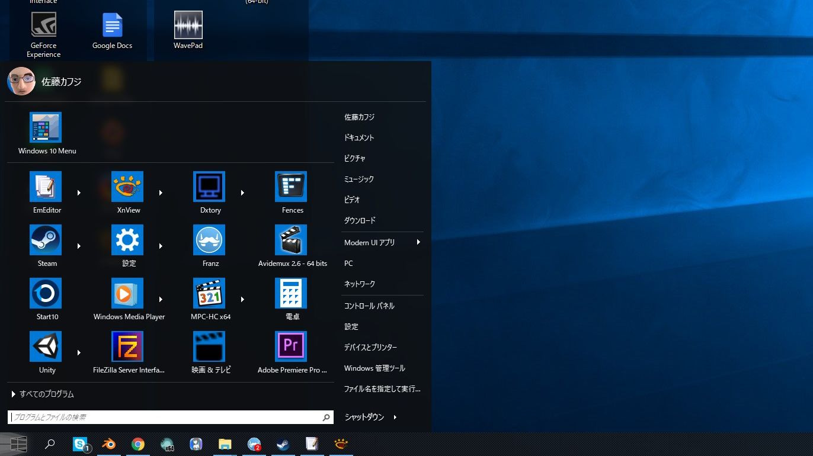Open File Explorer from the taskbar

tap(225, 444)
